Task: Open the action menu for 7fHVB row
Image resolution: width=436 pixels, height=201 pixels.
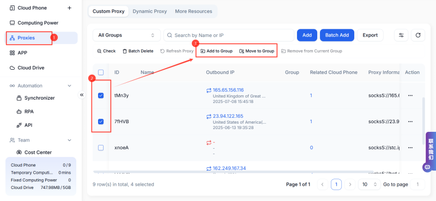Action: 410,121
